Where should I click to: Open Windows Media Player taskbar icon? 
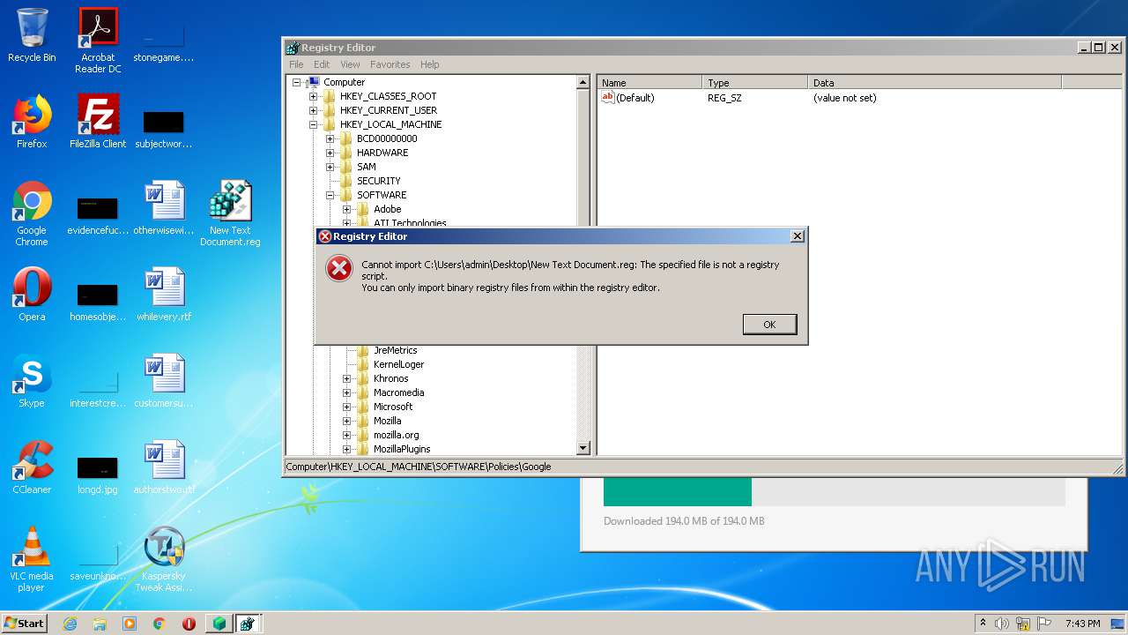(x=130, y=624)
